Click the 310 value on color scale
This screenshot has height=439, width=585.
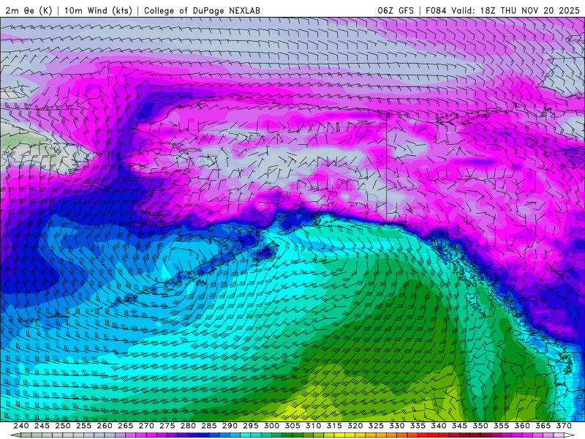(314, 426)
